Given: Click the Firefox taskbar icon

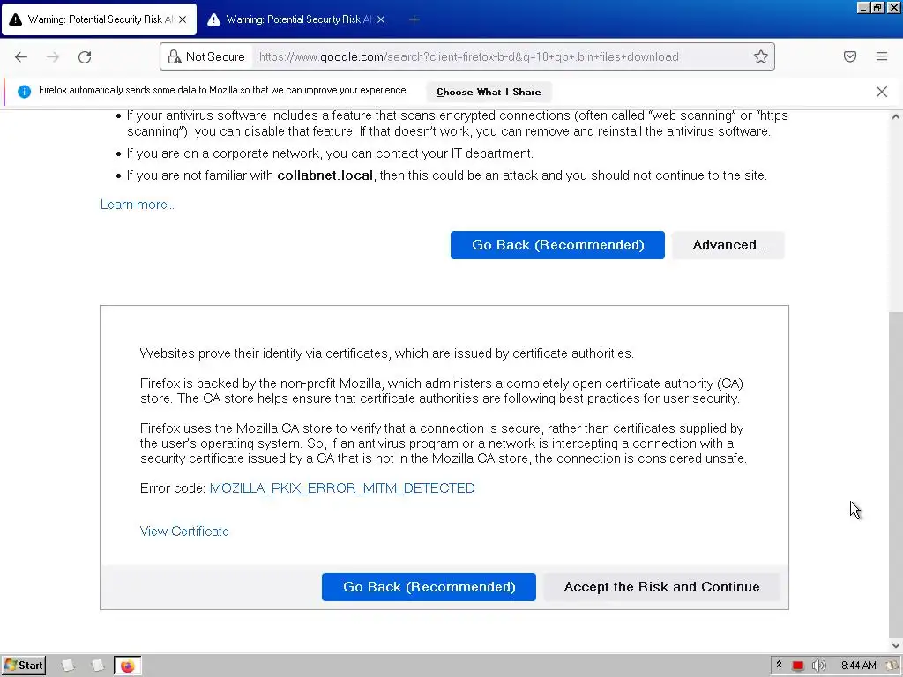Looking at the screenshot, I should click(x=127, y=666).
